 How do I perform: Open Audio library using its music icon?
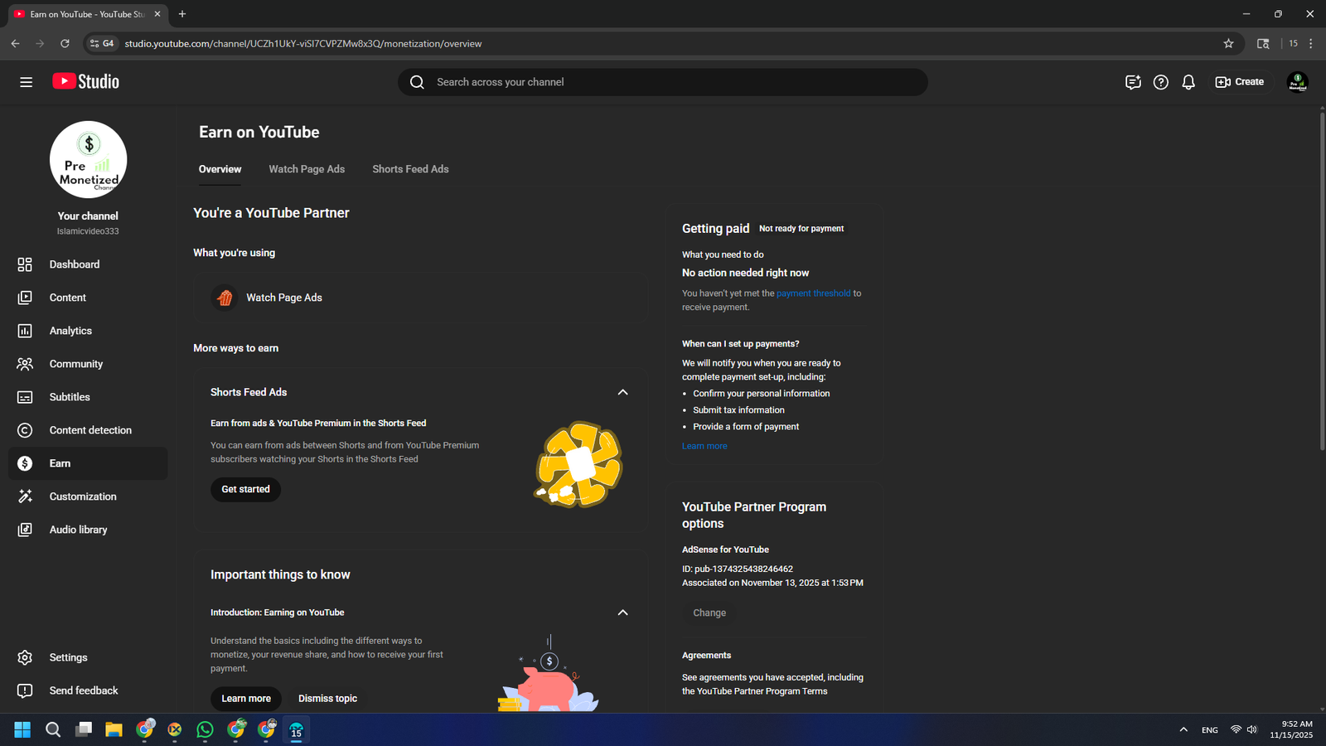click(25, 530)
